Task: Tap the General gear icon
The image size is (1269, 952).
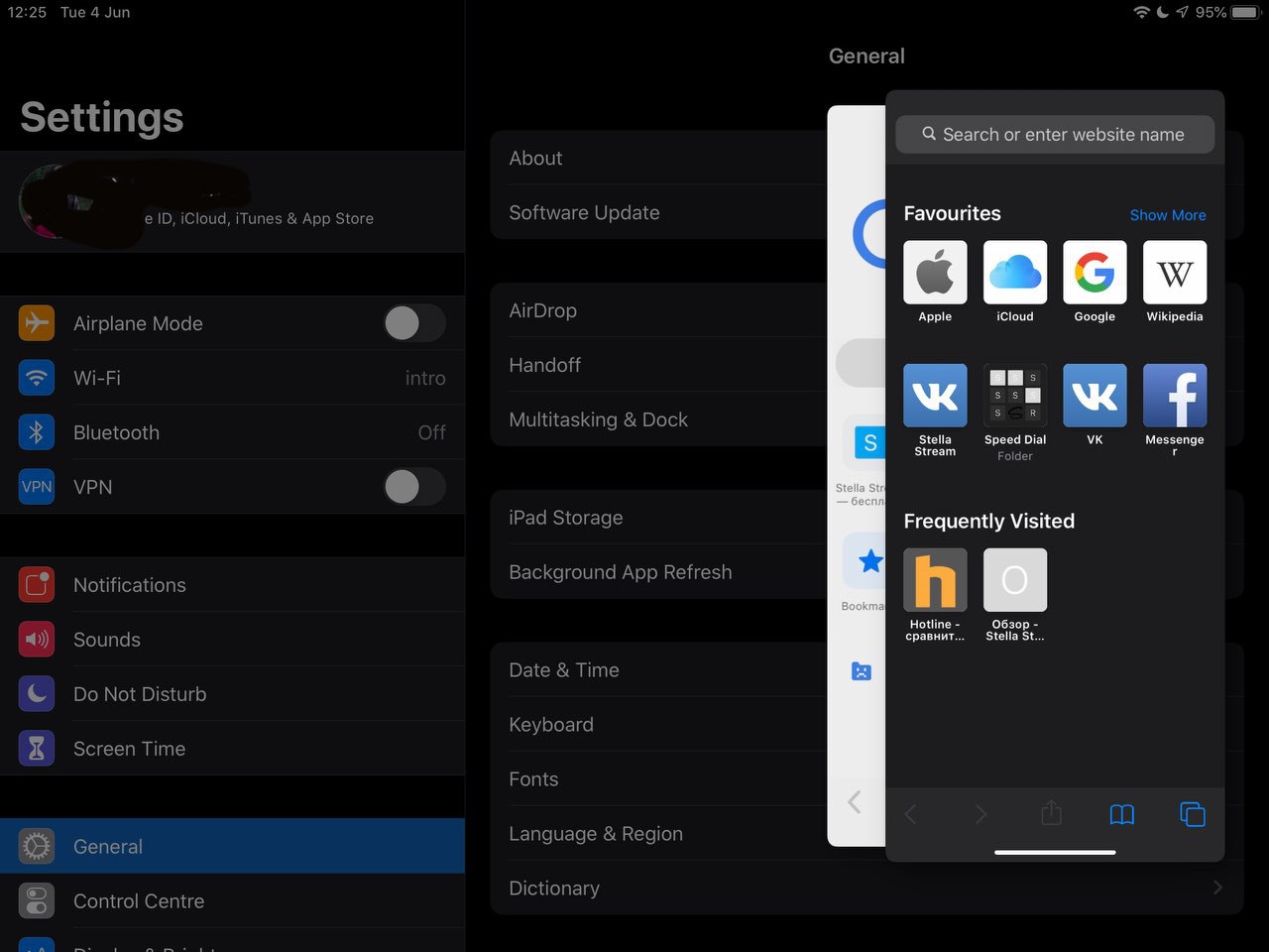Action: click(37, 846)
